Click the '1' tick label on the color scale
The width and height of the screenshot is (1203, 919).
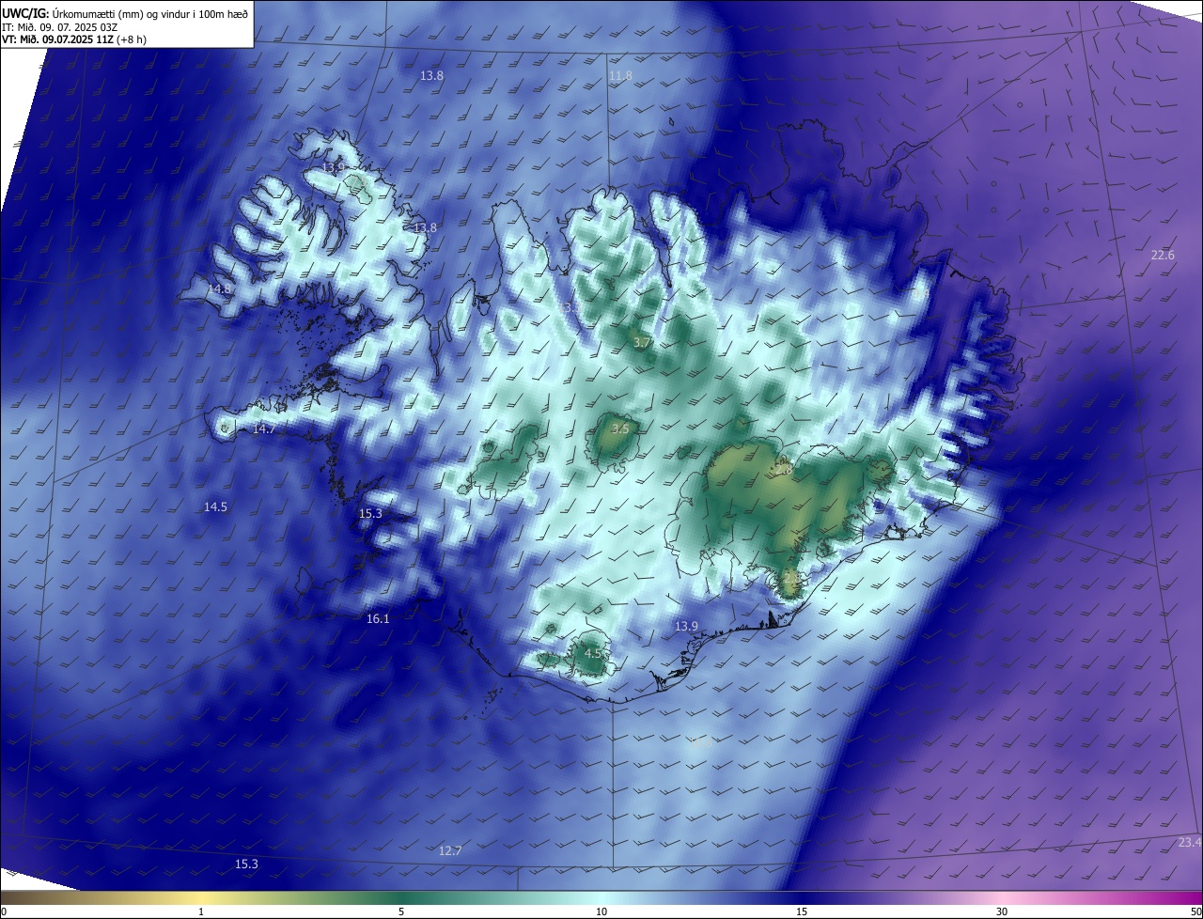pyautogui.click(x=201, y=912)
